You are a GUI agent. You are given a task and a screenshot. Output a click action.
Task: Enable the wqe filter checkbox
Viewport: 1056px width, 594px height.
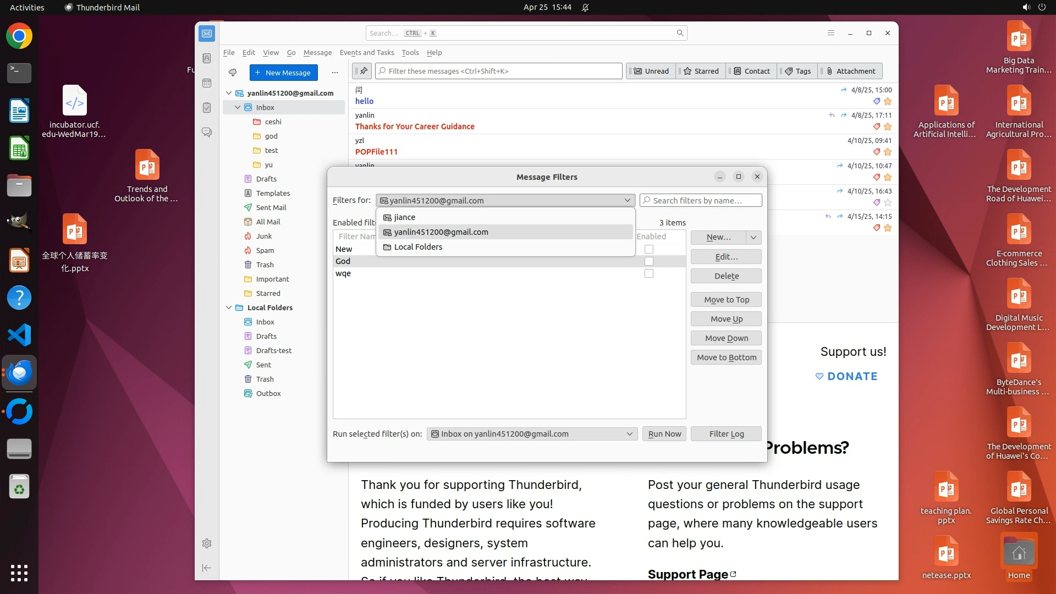point(649,273)
